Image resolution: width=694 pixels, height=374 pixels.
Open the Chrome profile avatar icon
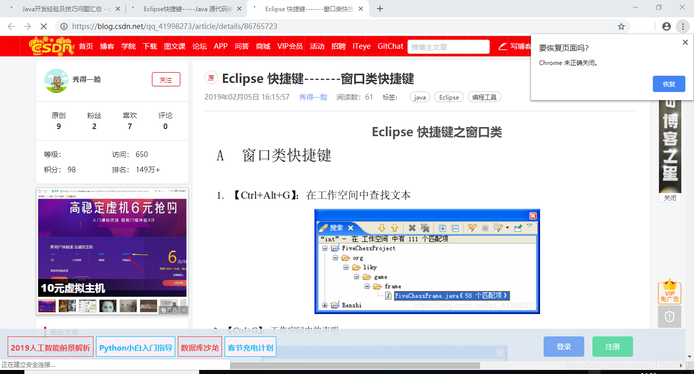(667, 26)
